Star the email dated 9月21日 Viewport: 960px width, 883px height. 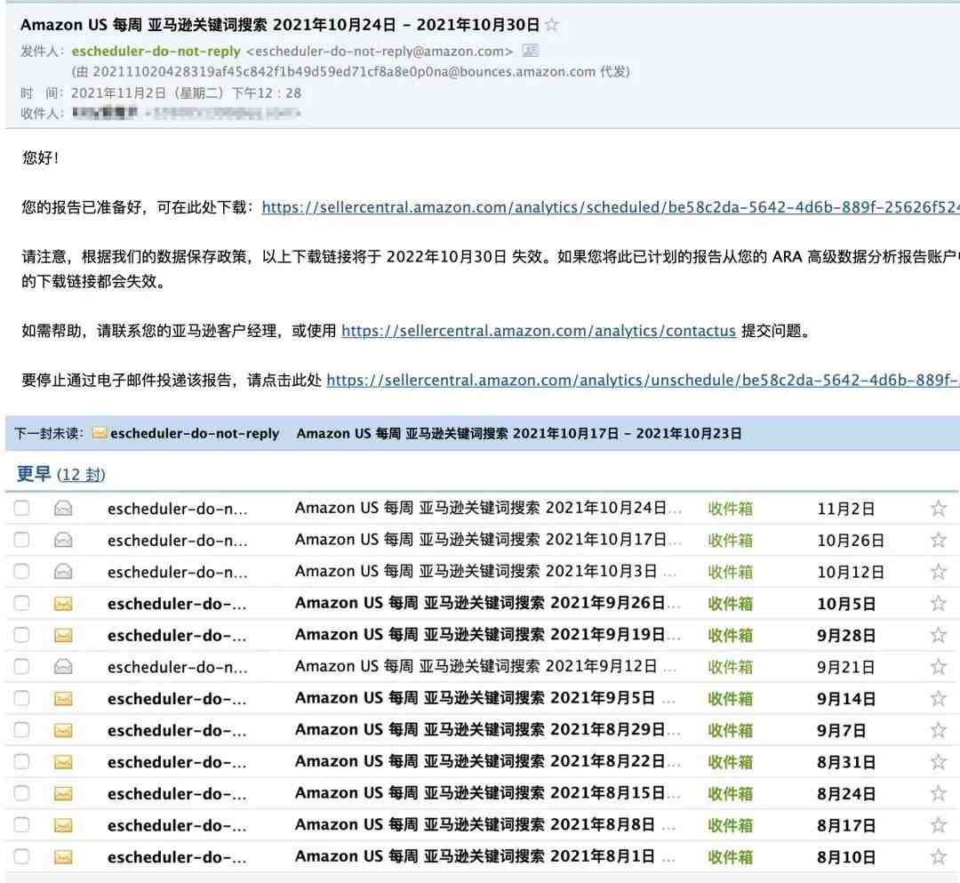938,667
